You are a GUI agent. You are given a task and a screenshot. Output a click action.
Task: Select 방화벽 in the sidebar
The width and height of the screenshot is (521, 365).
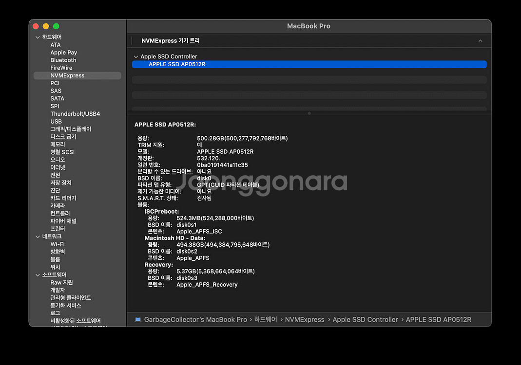(x=58, y=252)
